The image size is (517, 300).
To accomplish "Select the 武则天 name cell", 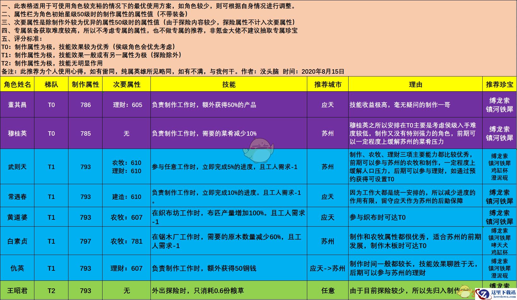I will point(17,167).
